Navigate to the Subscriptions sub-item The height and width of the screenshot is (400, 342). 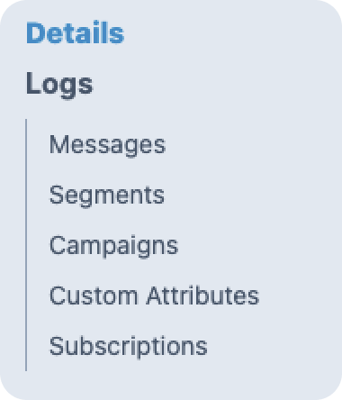[128, 347]
